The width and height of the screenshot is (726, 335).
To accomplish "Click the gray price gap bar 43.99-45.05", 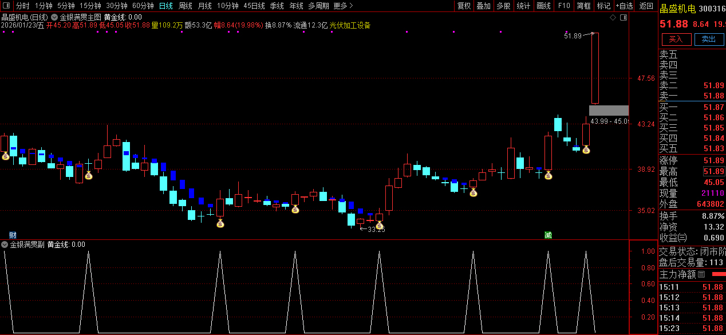I will (609, 111).
